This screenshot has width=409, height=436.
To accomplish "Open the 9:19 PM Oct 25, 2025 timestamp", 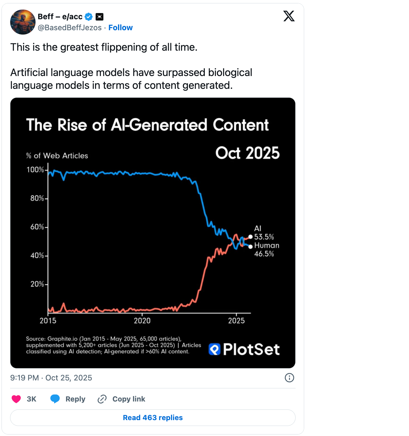I will pos(51,378).
